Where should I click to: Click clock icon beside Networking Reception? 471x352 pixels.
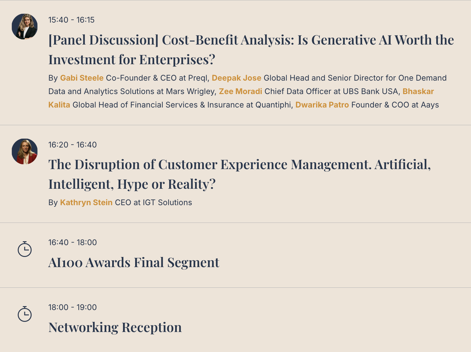(25, 314)
